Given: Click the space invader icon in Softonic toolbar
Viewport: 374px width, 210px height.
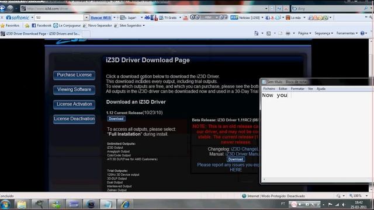Looking at the screenshot, I should pos(147,17).
